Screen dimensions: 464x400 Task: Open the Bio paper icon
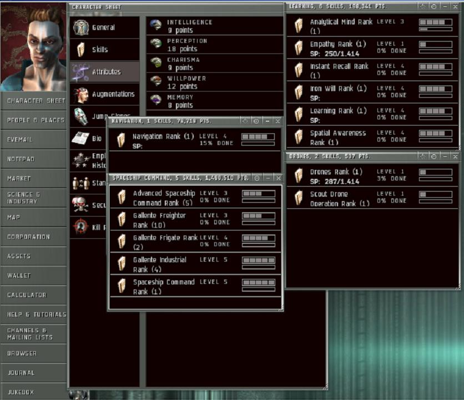(80, 138)
